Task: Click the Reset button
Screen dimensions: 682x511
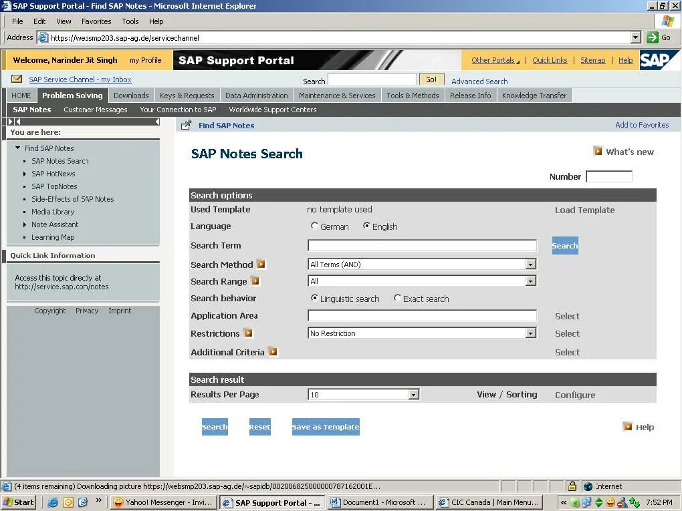Action: 259,427
